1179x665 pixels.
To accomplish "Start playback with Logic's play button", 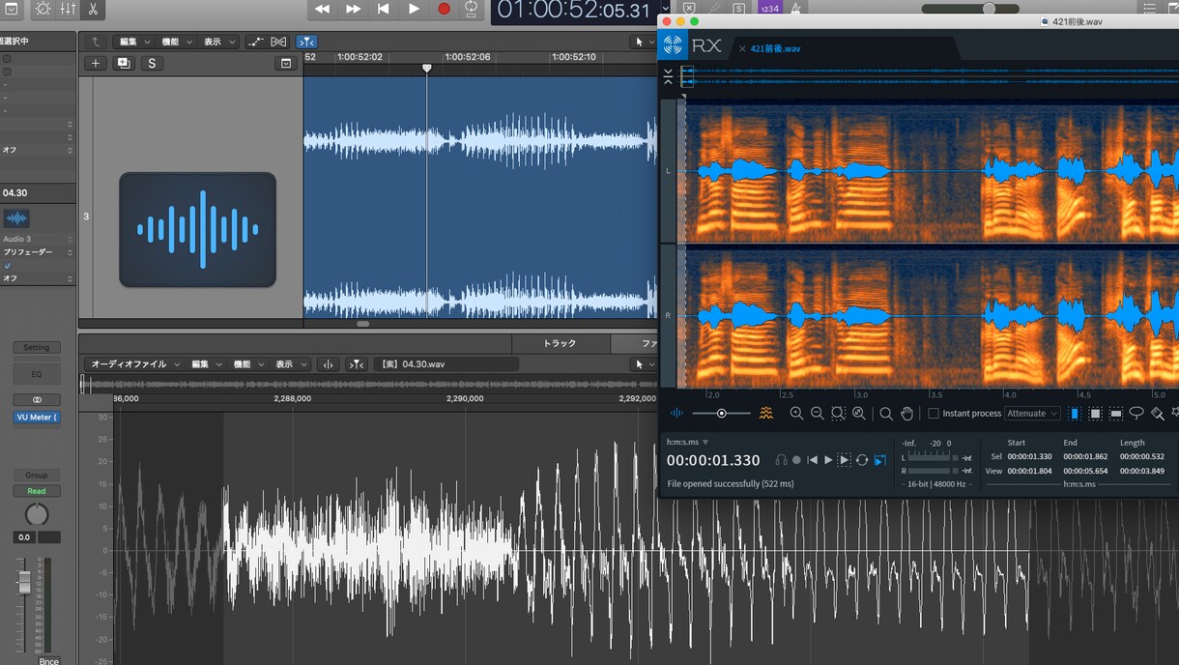I will pos(414,9).
